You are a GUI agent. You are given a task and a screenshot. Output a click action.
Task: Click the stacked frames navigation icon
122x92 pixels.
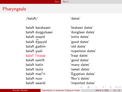click(89, 87)
